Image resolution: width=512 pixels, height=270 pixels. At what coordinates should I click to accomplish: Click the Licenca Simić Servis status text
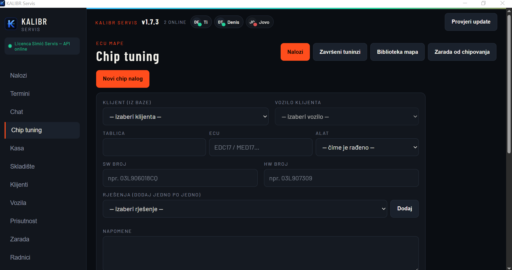point(42,46)
